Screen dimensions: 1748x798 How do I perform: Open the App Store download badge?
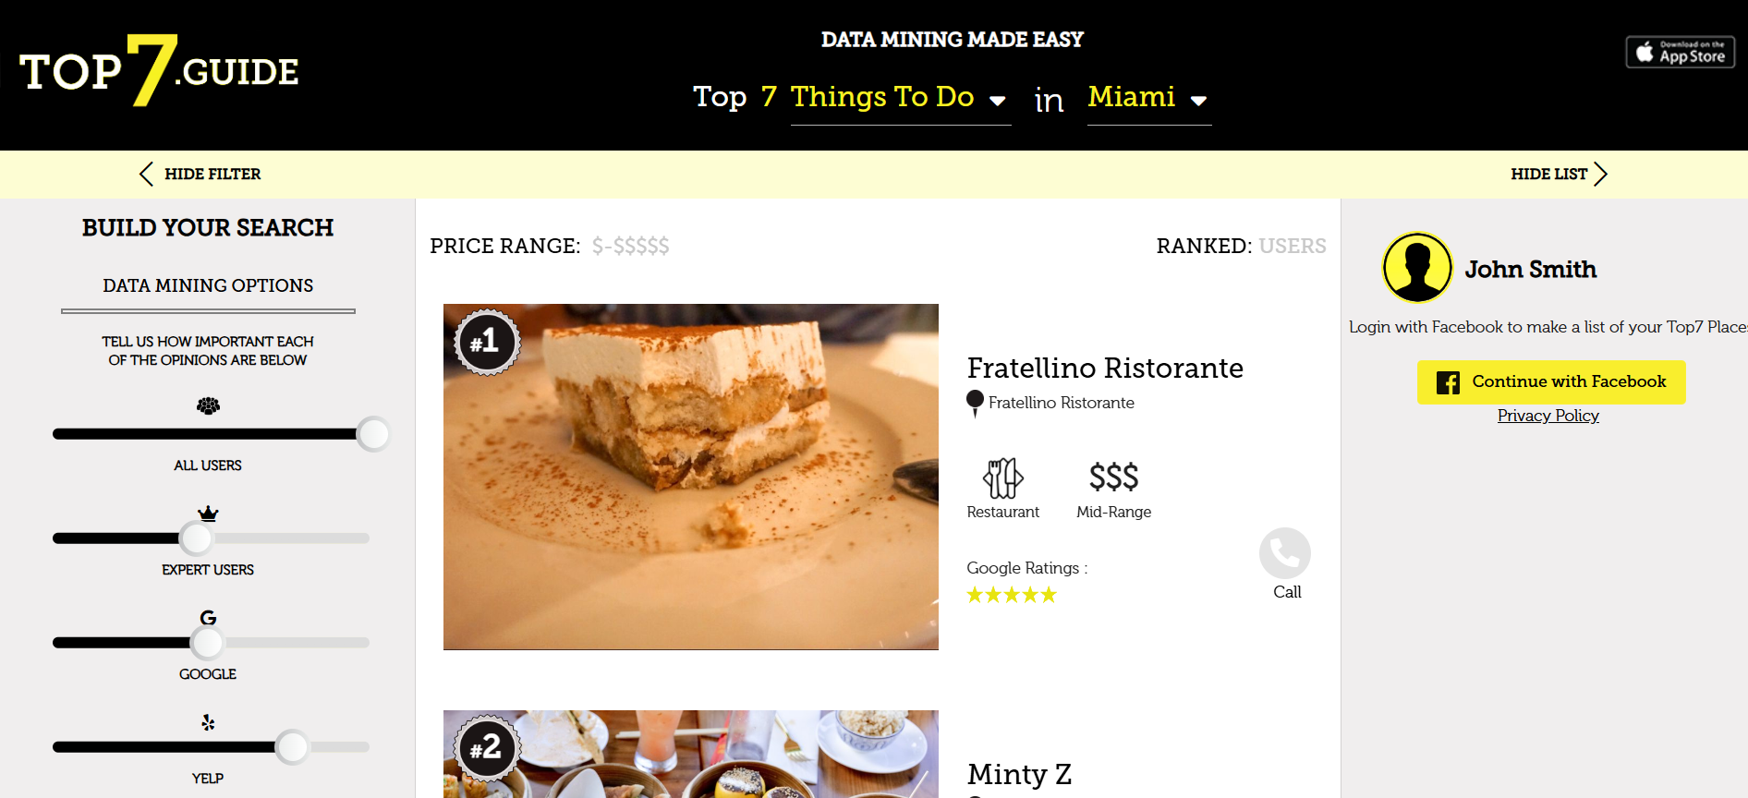pyautogui.click(x=1680, y=52)
